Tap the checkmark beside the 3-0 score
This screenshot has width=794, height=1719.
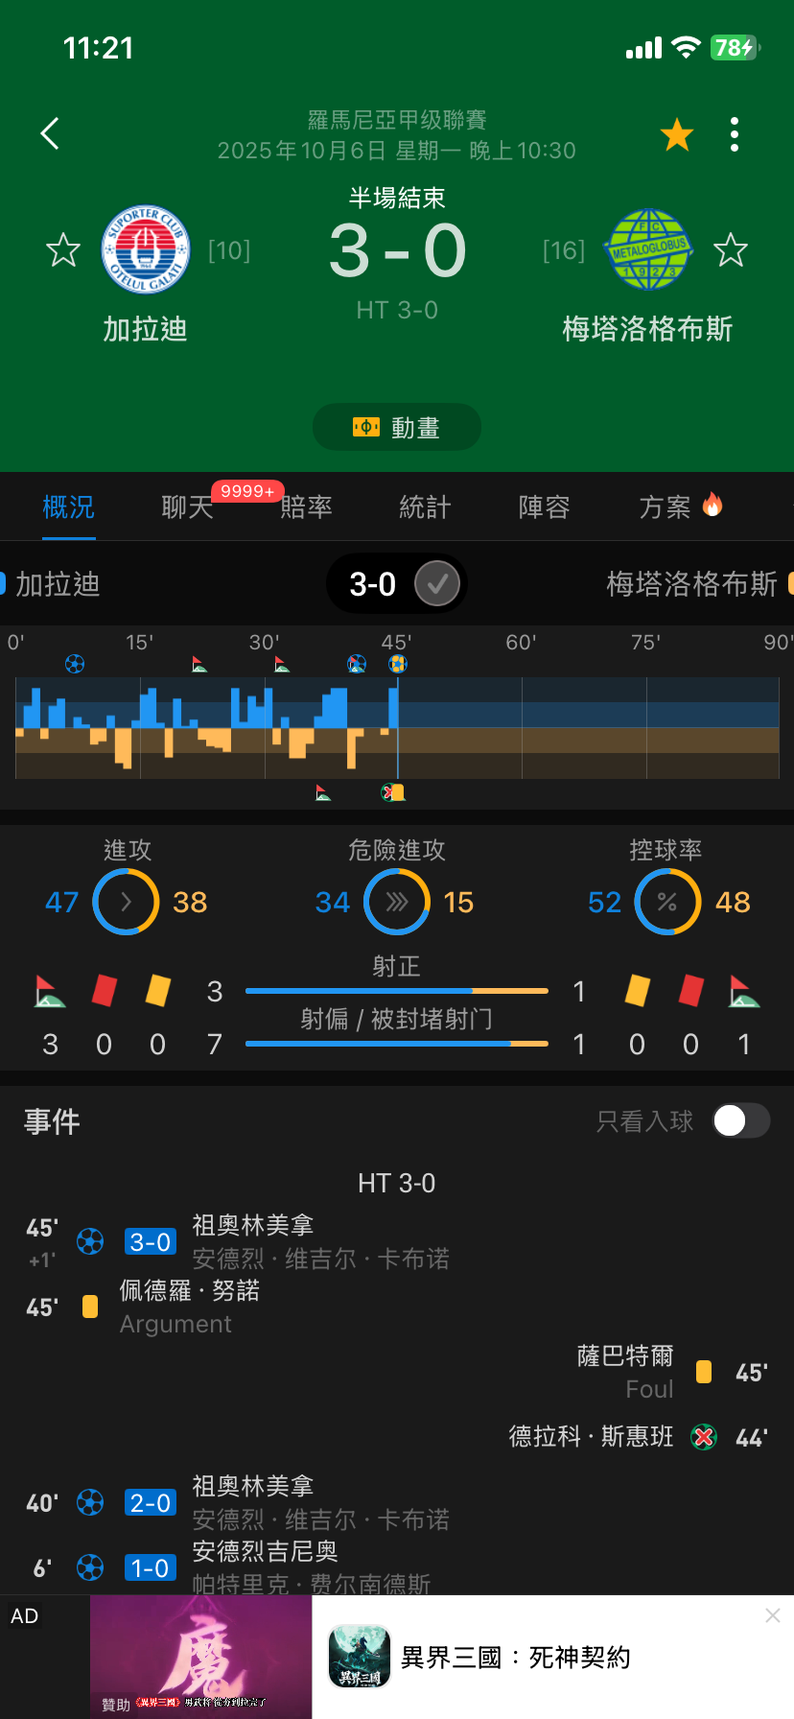pyautogui.click(x=437, y=583)
